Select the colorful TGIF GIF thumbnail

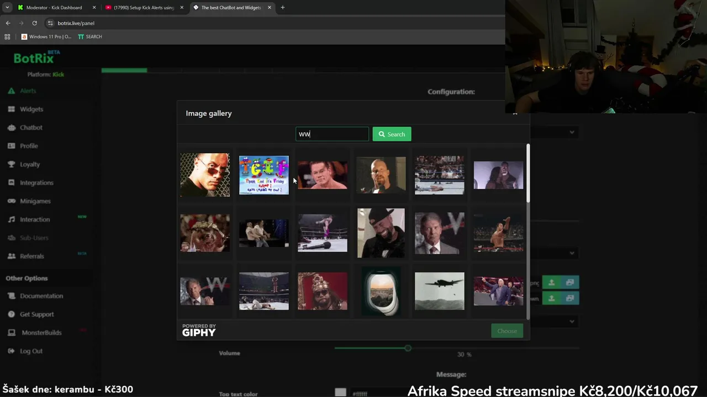click(x=263, y=175)
